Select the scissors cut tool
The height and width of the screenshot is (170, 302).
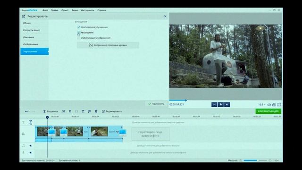pyautogui.click(x=64, y=111)
